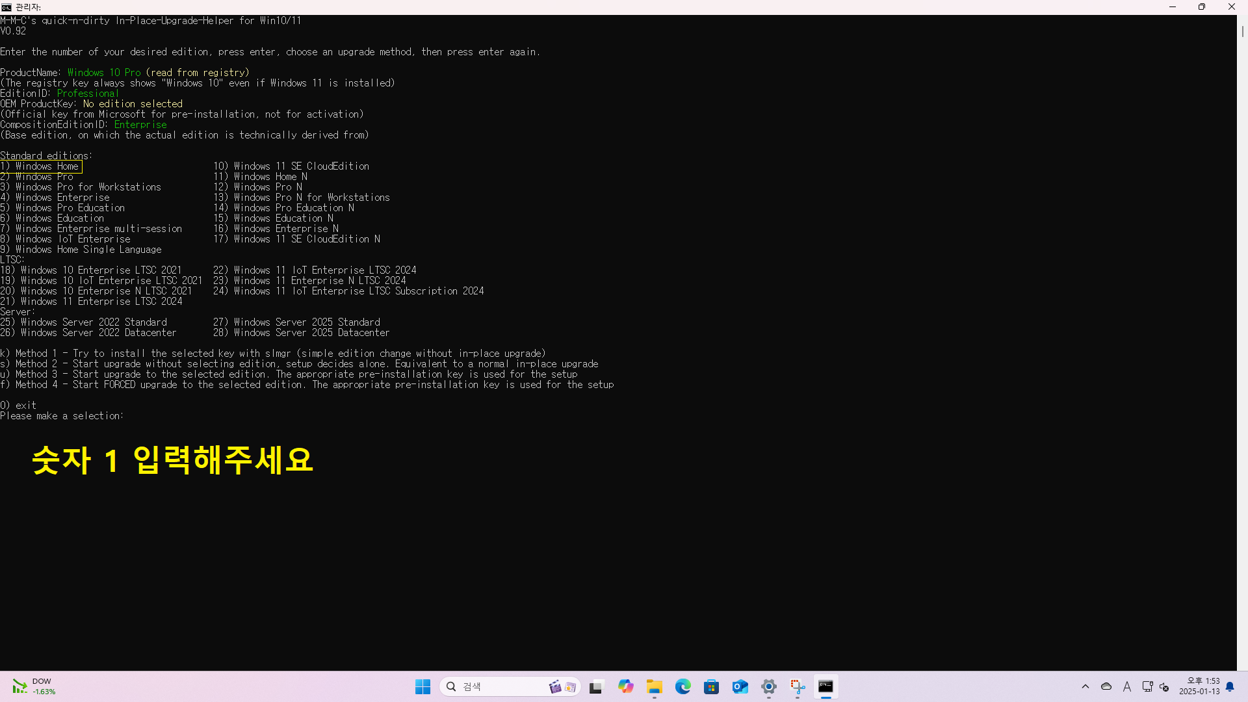Select command prompt taskbar icon
1248x702 pixels.
[x=825, y=686]
